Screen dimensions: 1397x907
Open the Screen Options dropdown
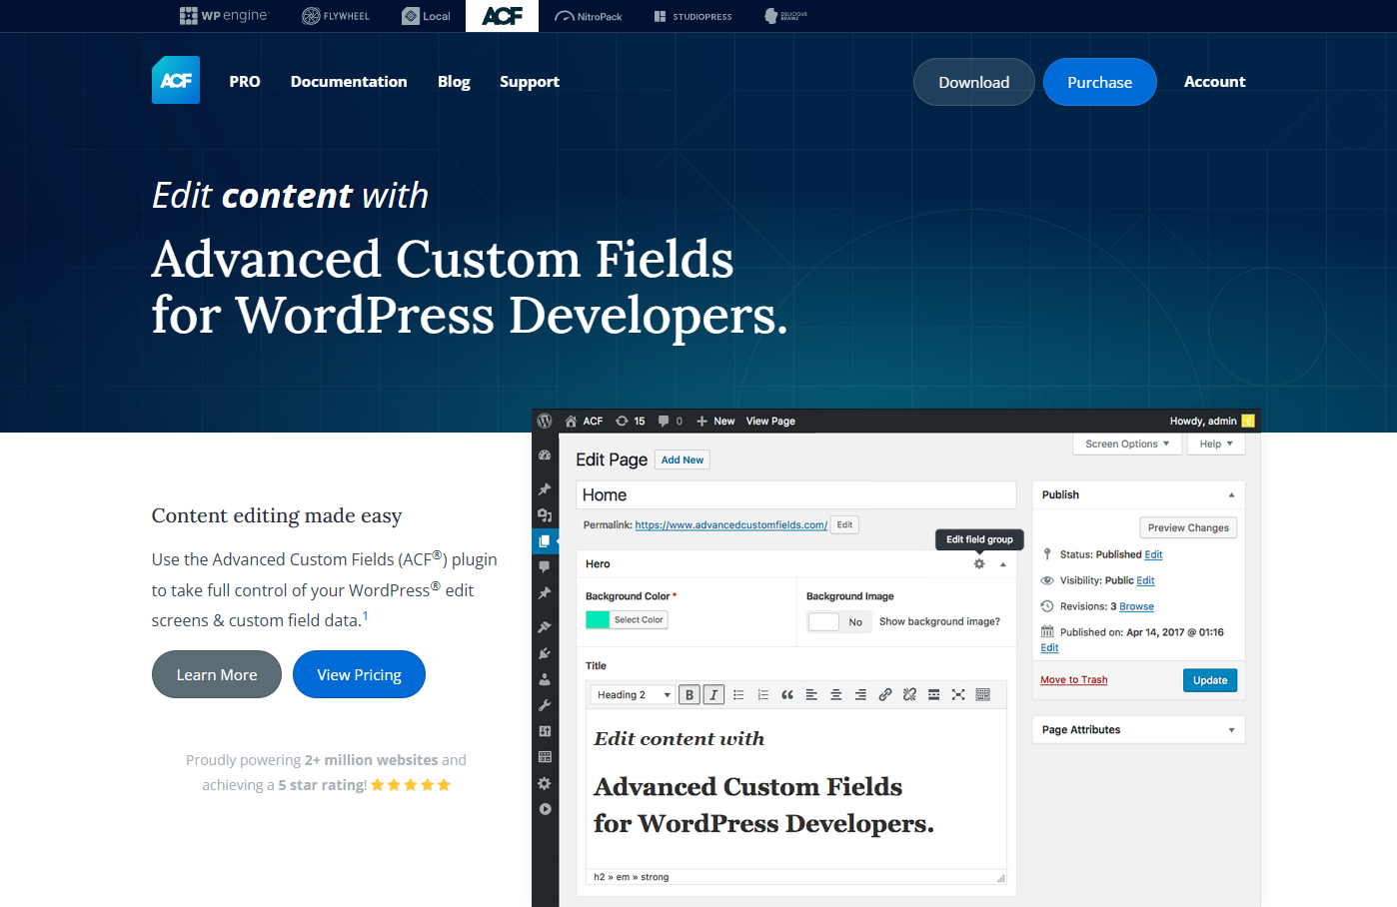point(1127,443)
